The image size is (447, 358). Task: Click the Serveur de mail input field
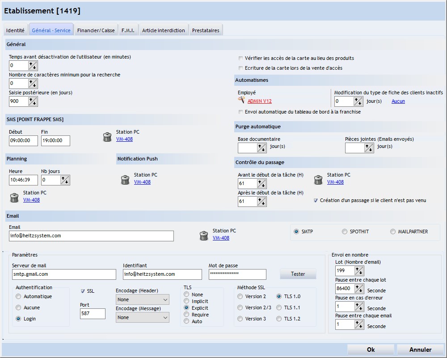pos(64,274)
